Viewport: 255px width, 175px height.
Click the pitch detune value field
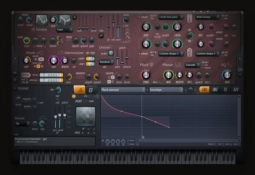point(51,80)
